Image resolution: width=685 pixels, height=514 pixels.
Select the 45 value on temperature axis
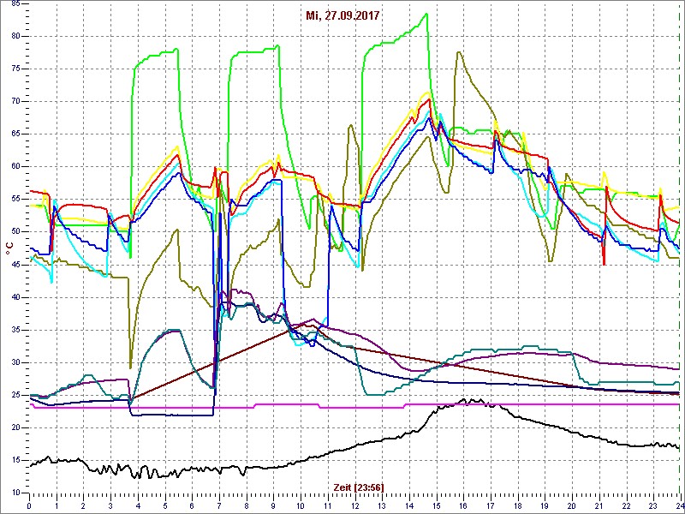[x=15, y=265]
